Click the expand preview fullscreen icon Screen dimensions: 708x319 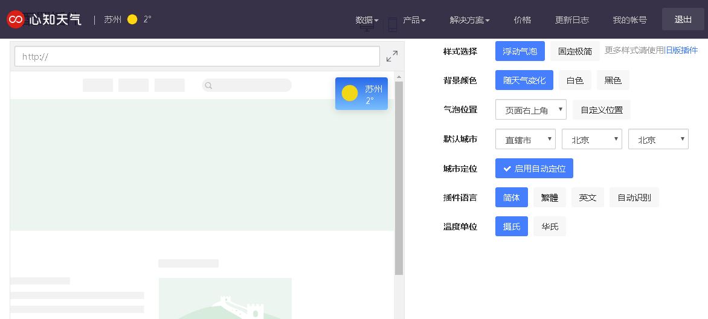[392, 56]
